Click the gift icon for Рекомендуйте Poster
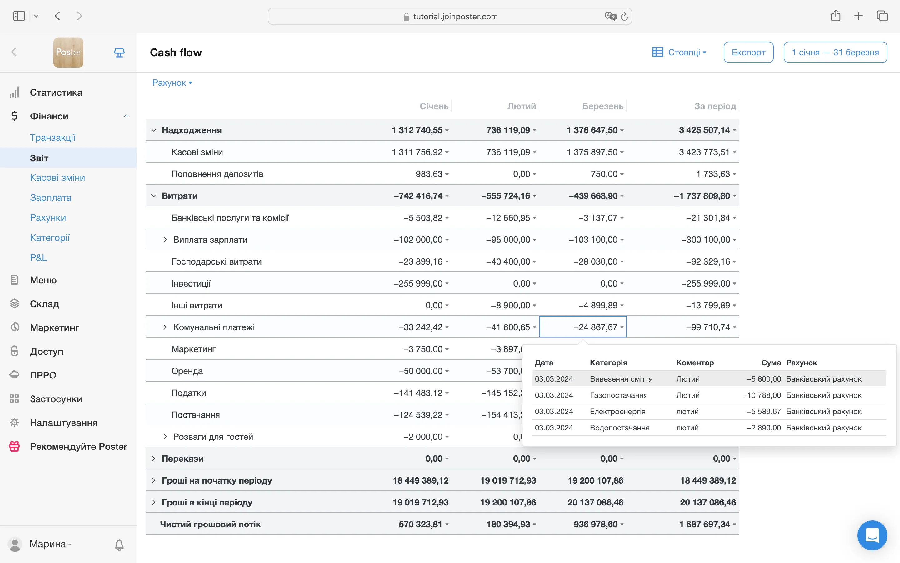 coord(14,446)
